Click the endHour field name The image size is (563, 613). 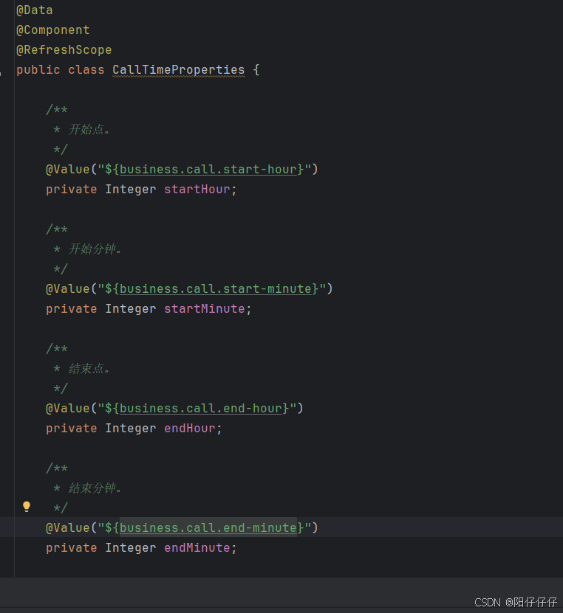click(190, 429)
